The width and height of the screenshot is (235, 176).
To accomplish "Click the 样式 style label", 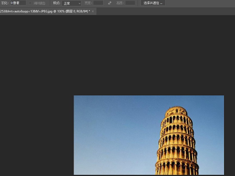I will point(56,3).
